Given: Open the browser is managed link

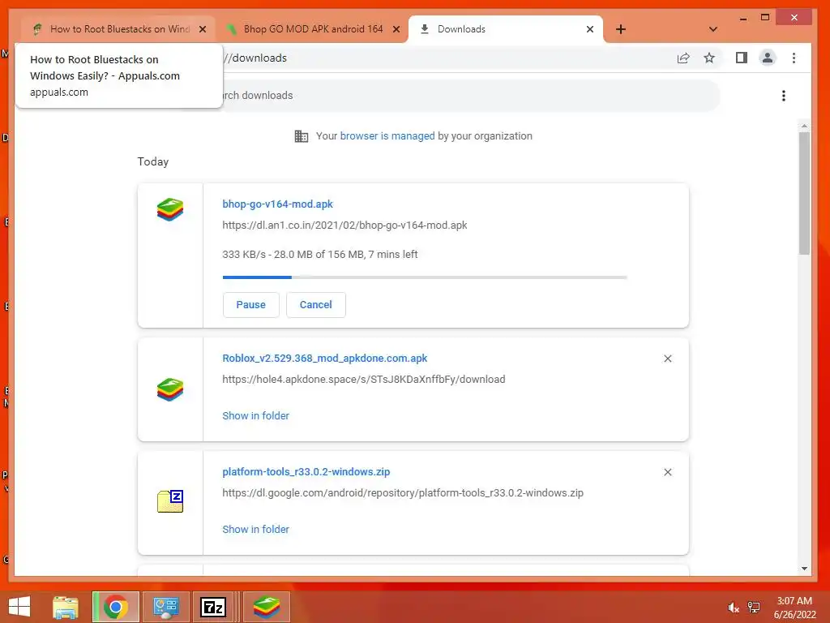Looking at the screenshot, I should click(387, 136).
